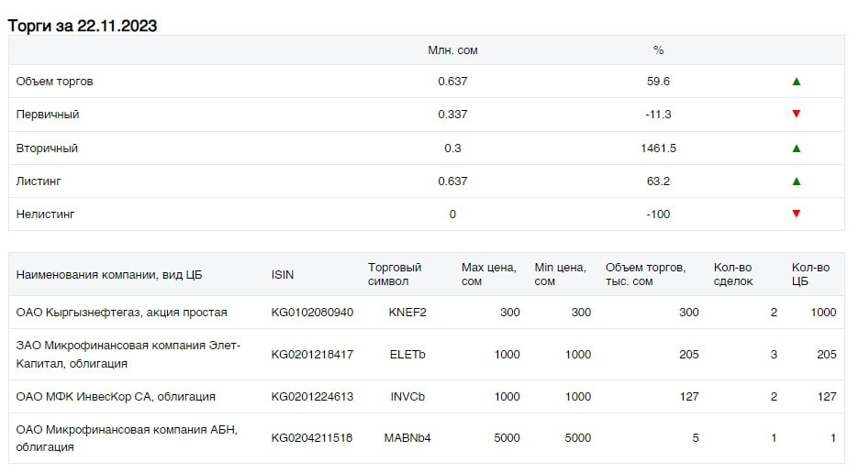The width and height of the screenshot is (859, 473).
Task: Click the Объем торгов, тыс. сом header
Action: tap(645, 274)
